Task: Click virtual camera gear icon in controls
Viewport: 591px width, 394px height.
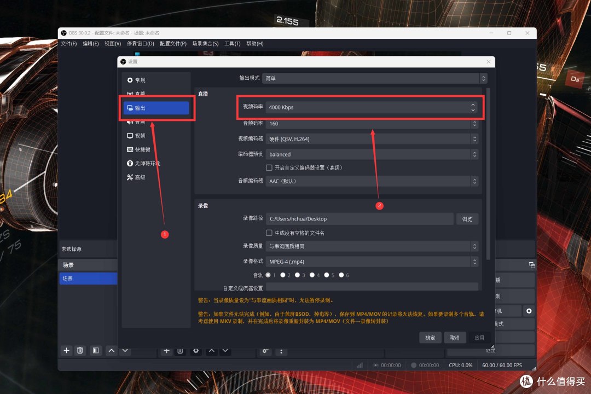Action: tap(529, 311)
